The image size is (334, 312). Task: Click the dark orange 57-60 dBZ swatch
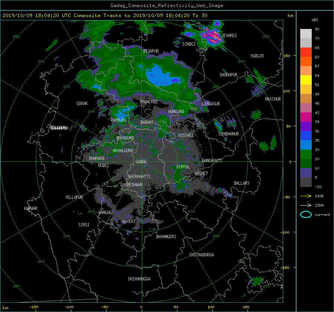click(306, 62)
